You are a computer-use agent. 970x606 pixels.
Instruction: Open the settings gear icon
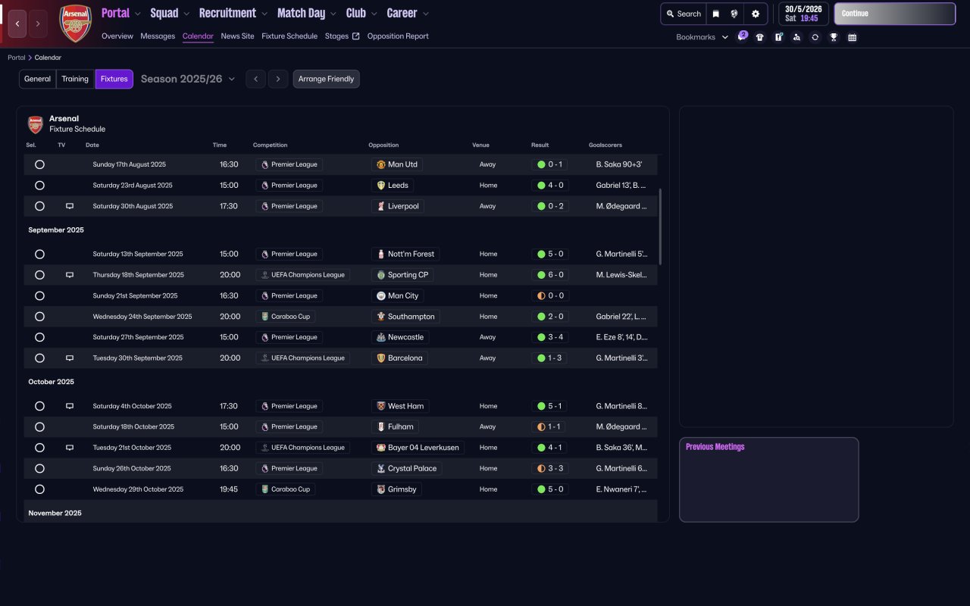click(755, 14)
